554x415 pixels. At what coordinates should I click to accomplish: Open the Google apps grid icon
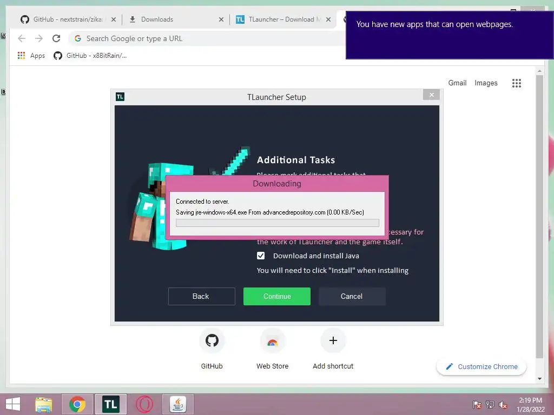[x=517, y=83]
